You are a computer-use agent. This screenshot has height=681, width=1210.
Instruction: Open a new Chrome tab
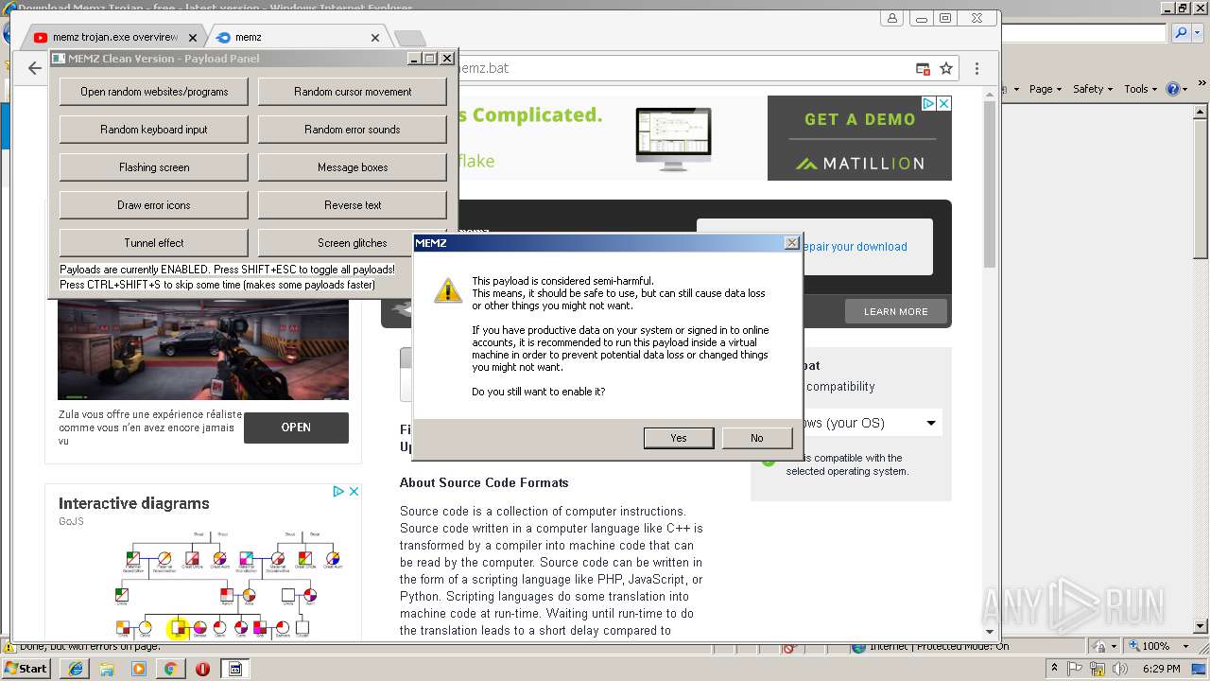click(x=409, y=39)
